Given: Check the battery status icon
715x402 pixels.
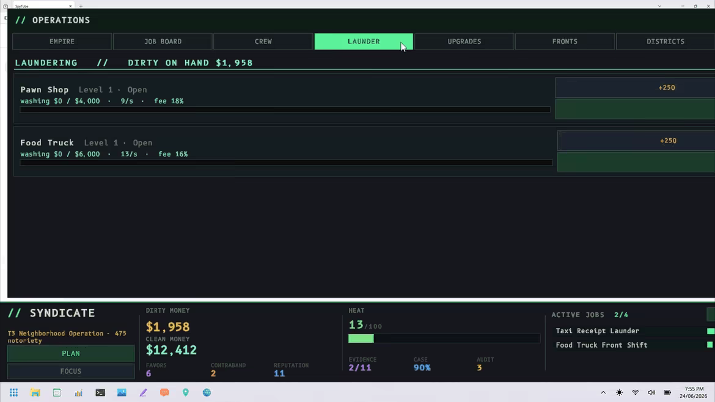Looking at the screenshot, I should (667, 392).
